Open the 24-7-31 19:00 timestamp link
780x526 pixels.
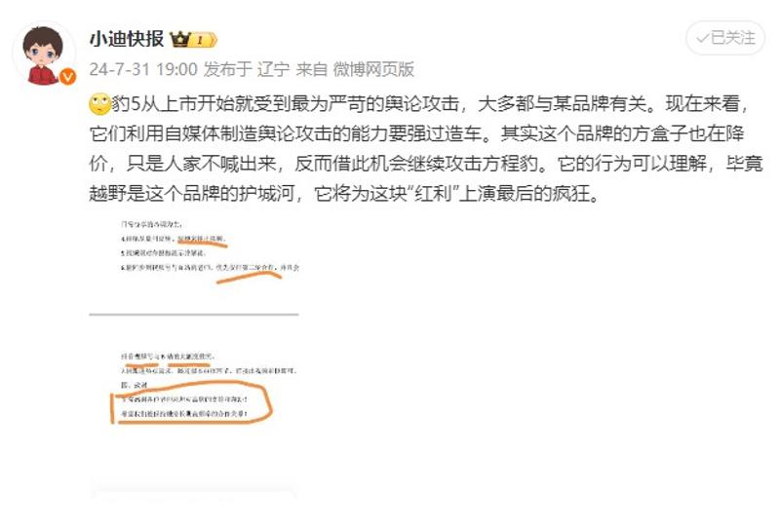tap(143, 69)
